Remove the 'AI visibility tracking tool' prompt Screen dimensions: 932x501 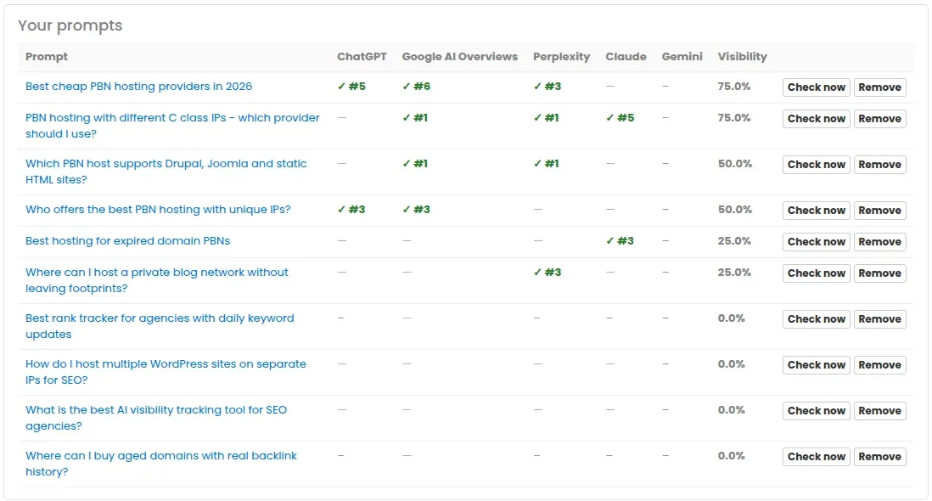point(879,411)
